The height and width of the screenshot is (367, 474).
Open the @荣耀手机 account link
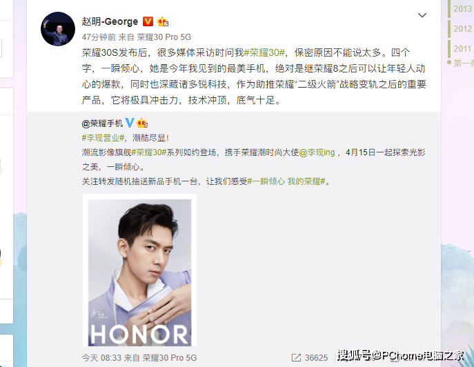[x=102, y=123]
